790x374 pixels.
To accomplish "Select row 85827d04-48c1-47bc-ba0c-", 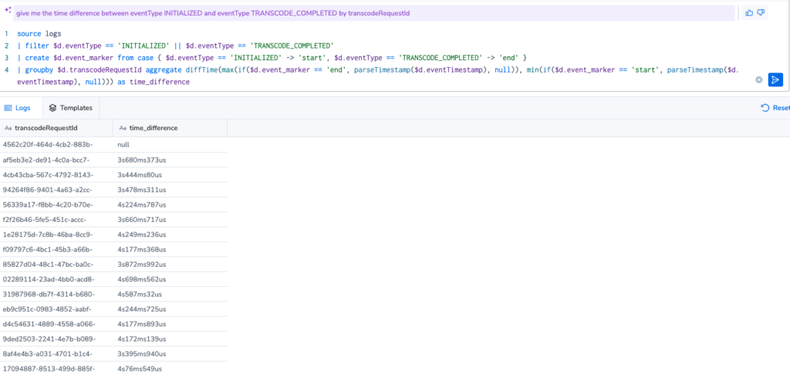I will point(113,264).
